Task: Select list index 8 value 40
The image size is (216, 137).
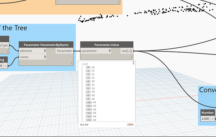Action: 90,95
